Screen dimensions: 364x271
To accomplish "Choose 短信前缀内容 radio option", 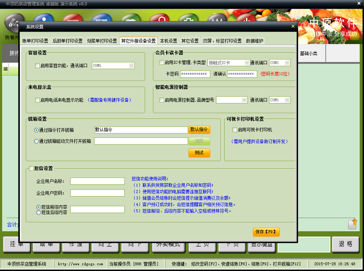I will click(39, 207).
